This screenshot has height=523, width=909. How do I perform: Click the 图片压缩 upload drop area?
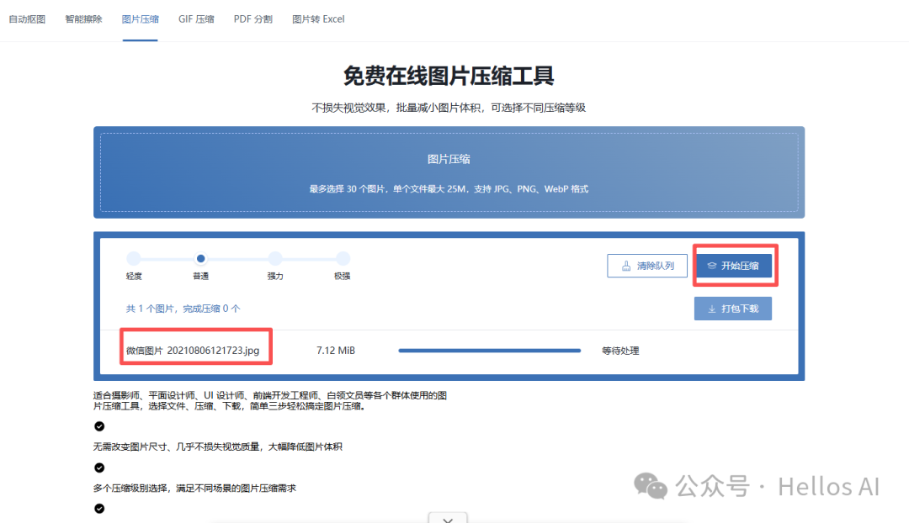[x=449, y=172]
